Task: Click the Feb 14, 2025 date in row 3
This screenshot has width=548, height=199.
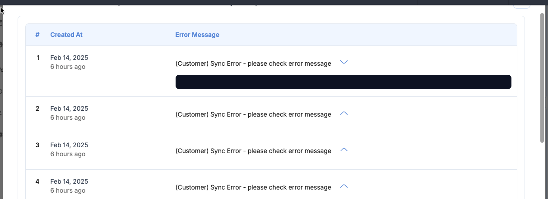Action: (x=69, y=145)
